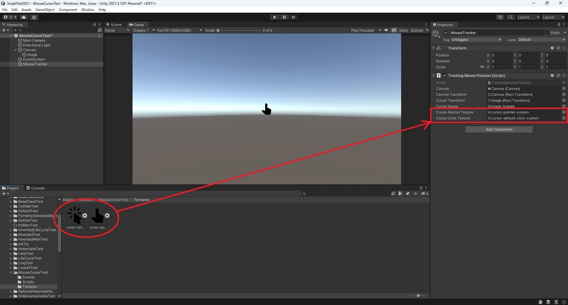568x305 pixels.
Task: Click the search icon in the Inspector toolbar
Action: [511, 17]
